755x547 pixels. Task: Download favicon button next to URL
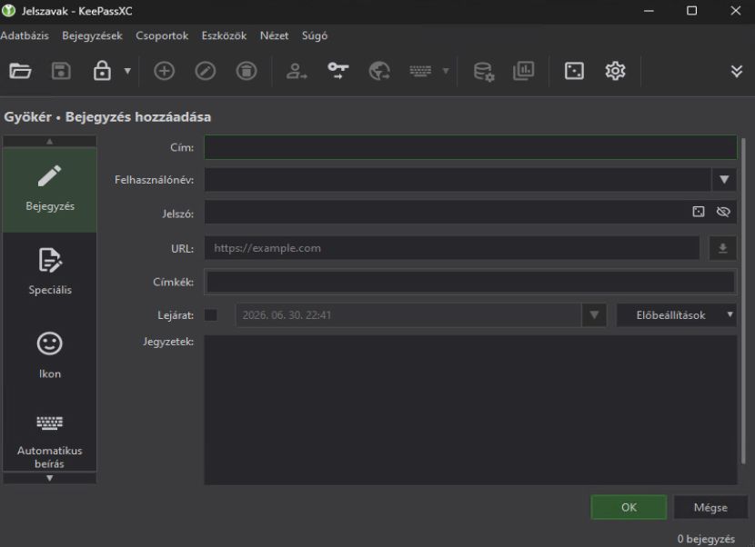click(722, 248)
